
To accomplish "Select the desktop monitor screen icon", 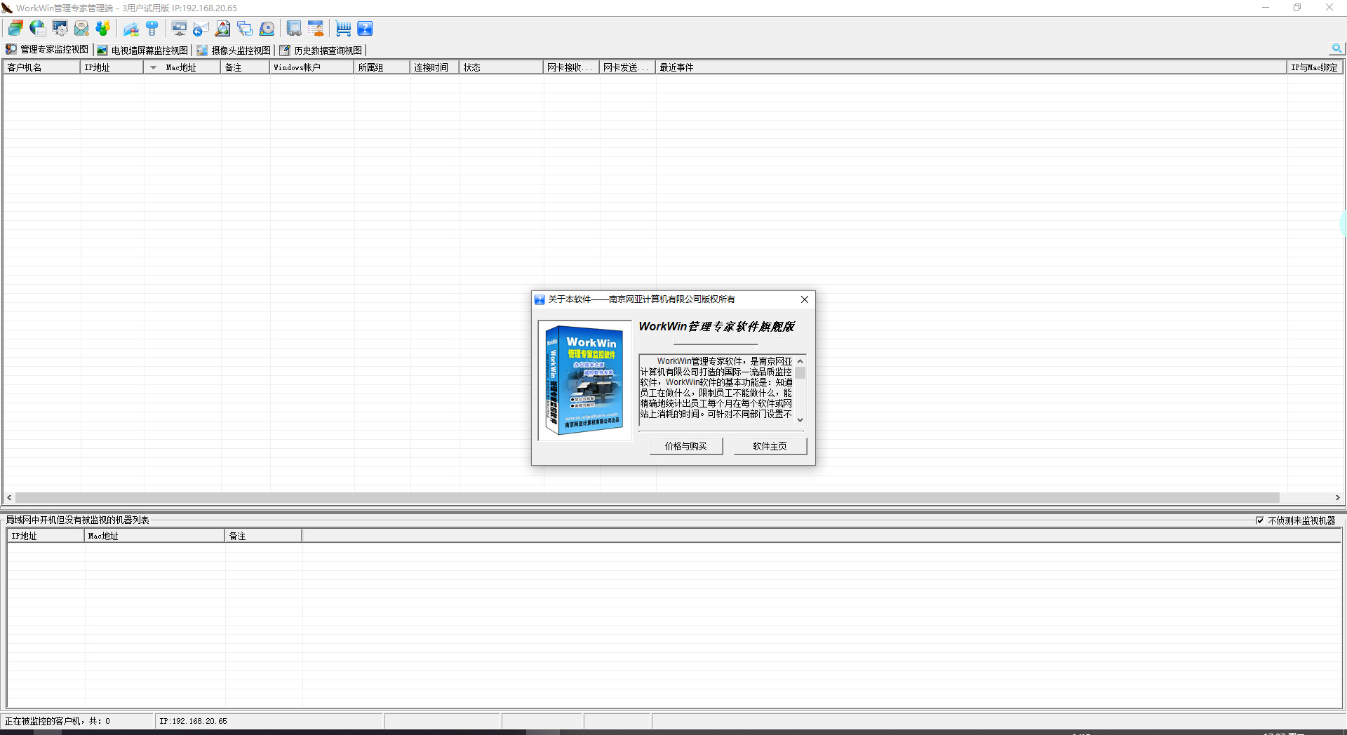I will (180, 28).
